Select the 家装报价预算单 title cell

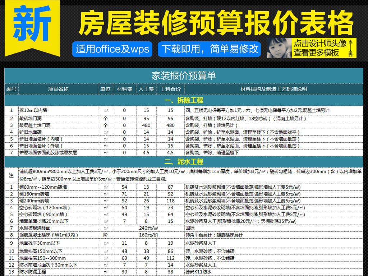[x=184, y=76]
